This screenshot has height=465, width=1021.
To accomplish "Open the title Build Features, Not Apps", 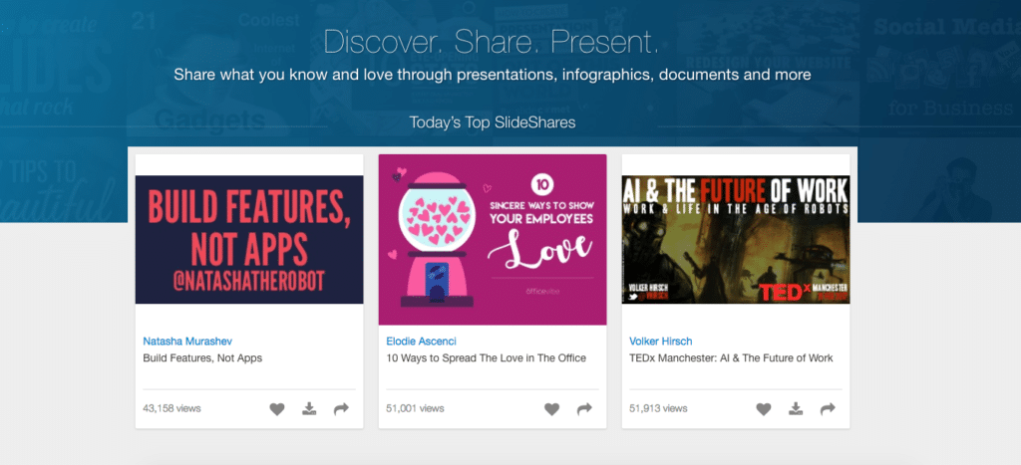I will tap(202, 357).
